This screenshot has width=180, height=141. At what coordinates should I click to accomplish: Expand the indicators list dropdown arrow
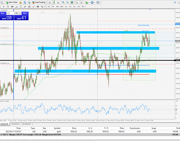(89, 3)
